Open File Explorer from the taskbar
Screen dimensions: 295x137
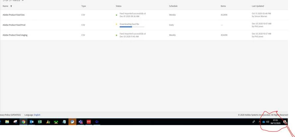[7, 122]
